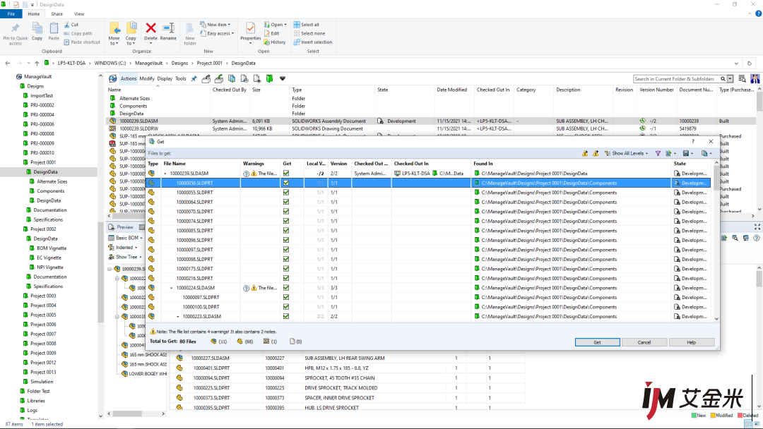
Task: Click the refresh icon beside address bar
Action: 750,64
